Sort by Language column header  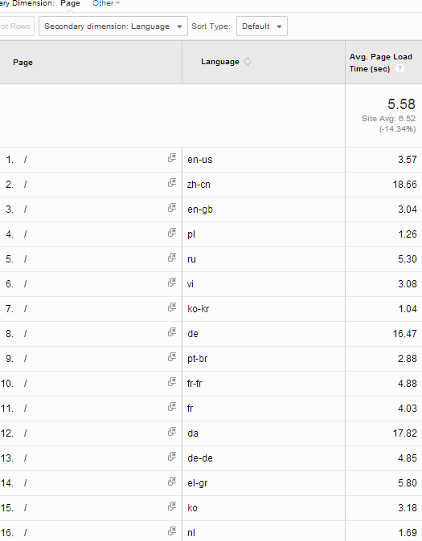[x=219, y=62]
